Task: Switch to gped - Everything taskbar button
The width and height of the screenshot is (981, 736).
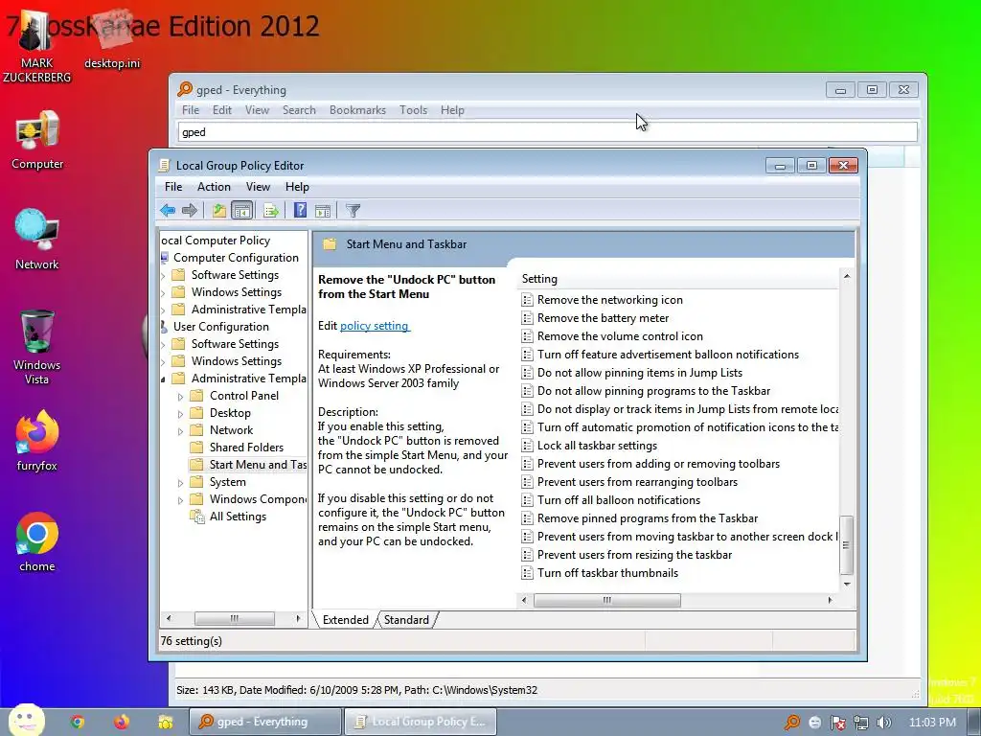Action: pos(265,722)
